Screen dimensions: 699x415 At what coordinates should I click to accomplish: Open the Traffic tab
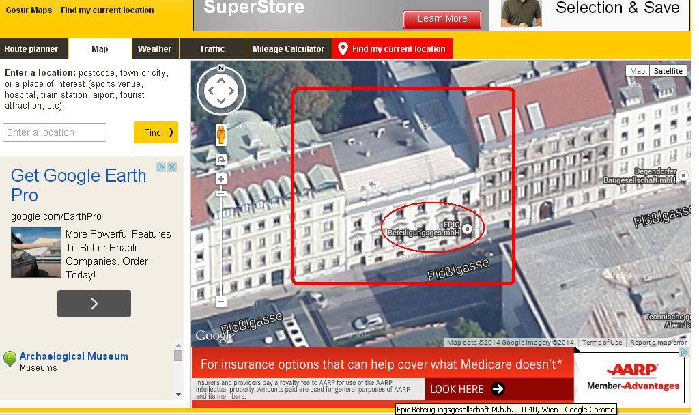212,48
